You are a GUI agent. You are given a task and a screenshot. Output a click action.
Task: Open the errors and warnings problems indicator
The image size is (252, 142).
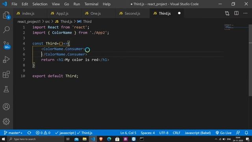pyautogui.click(x=43, y=133)
